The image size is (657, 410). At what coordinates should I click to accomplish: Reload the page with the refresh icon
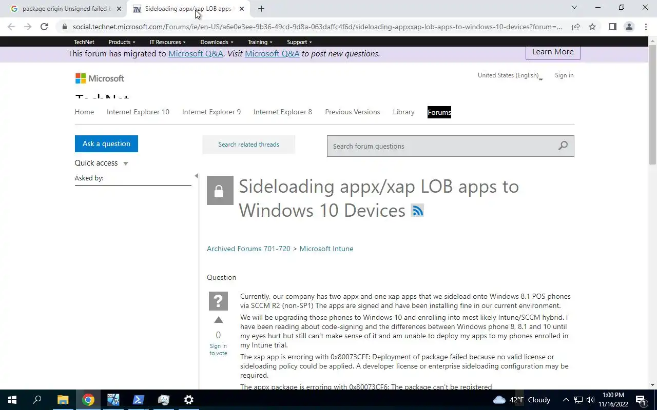point(44,27)
